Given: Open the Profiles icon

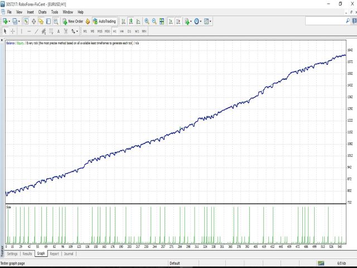Looking at the screenshot, I should 15,21.
